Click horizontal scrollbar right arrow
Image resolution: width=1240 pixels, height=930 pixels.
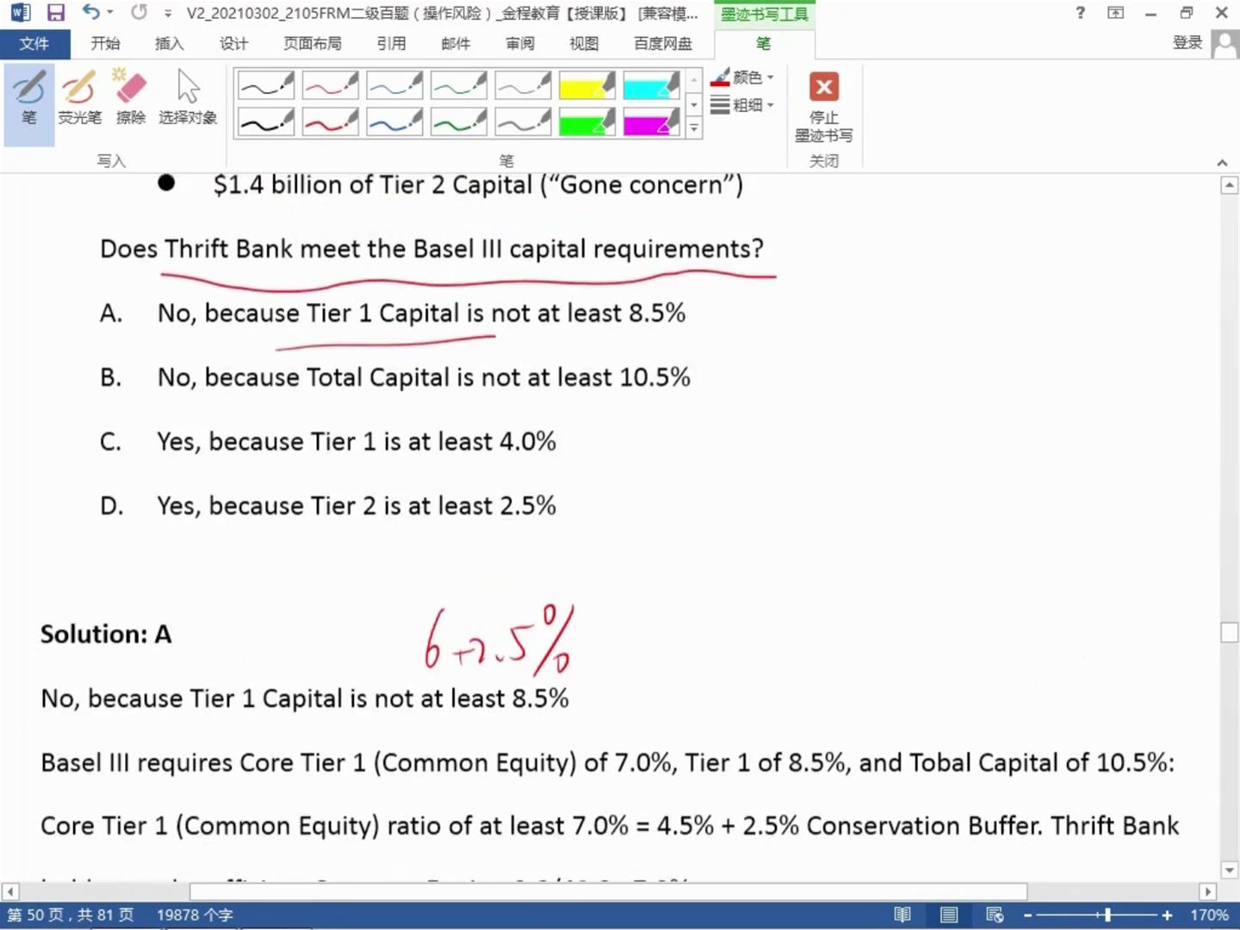click(x=1207, y=891)
